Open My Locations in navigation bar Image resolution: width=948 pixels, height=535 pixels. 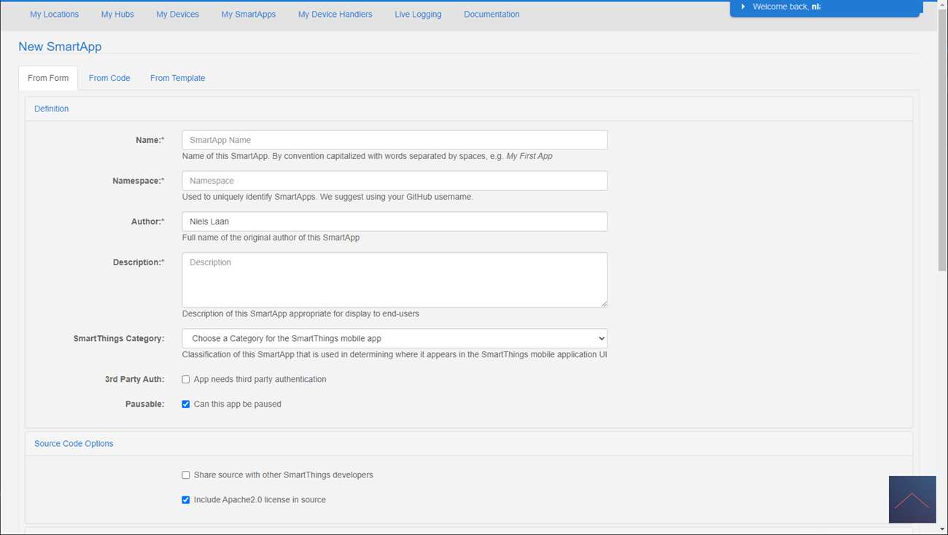(54, 14)
